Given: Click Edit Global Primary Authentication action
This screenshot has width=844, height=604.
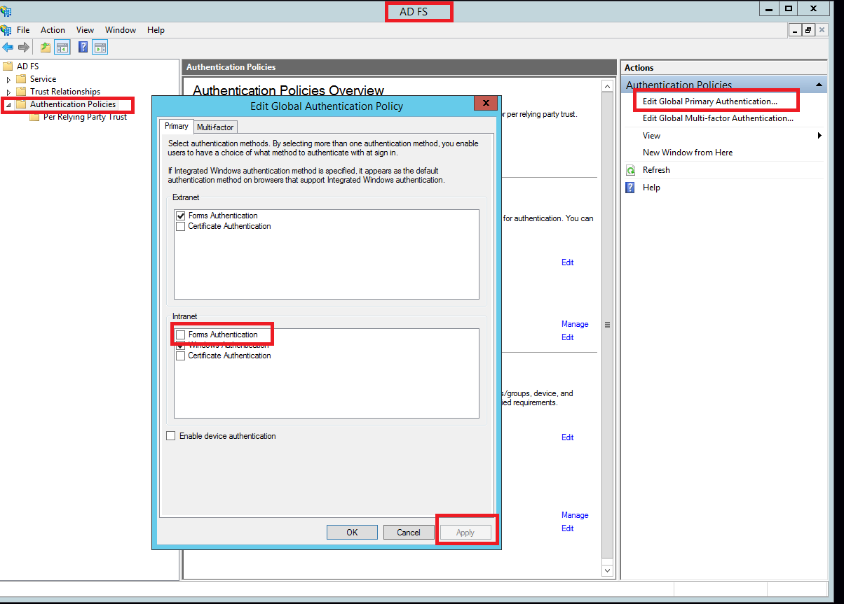Looking at the screenshot, I should tap(710, 101).
